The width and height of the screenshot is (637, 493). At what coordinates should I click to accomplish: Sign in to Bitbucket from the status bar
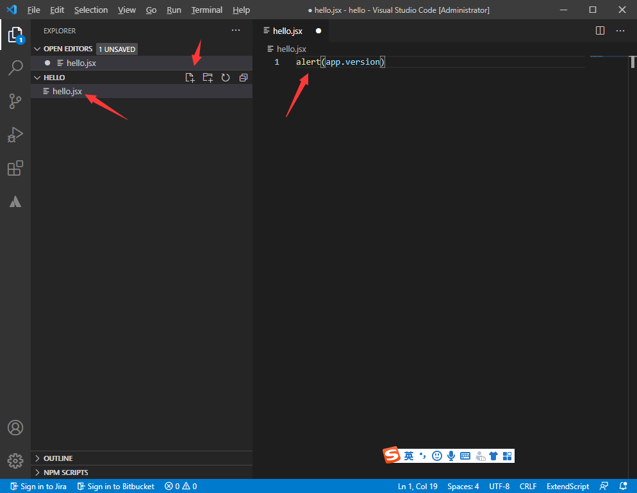pos(115,486)
